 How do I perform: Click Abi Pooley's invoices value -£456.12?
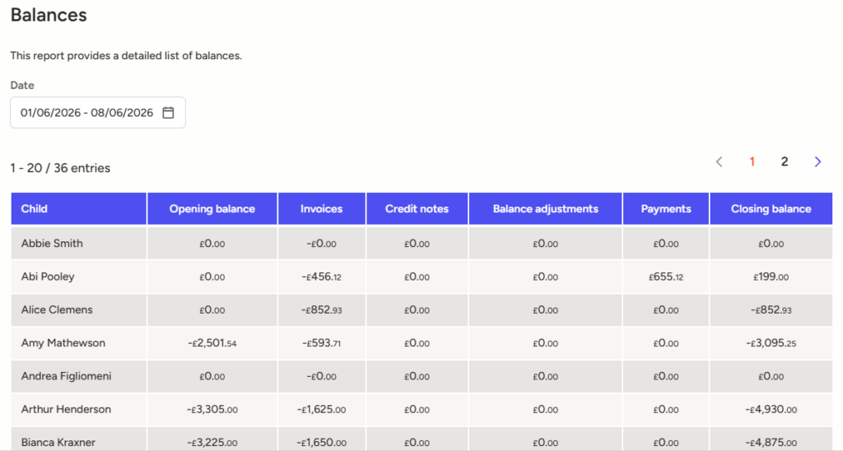(x=322, y=277)
